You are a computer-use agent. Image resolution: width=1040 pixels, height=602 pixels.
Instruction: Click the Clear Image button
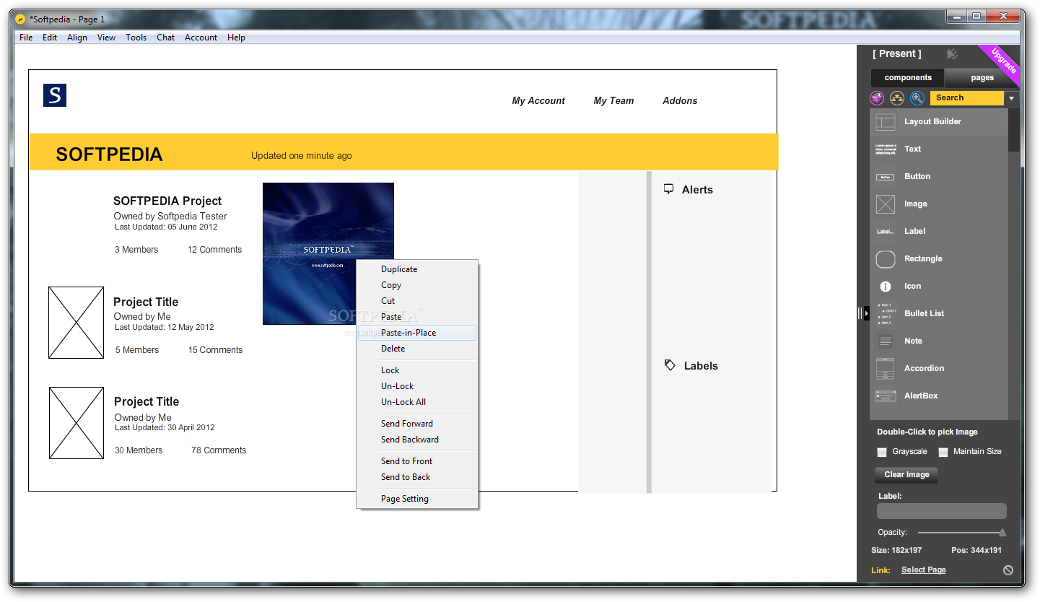[x=906, y=475]
